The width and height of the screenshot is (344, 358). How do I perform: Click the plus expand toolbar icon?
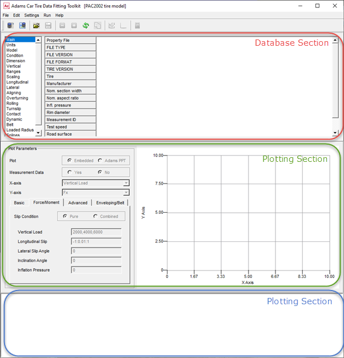click(x=74, y=26)
